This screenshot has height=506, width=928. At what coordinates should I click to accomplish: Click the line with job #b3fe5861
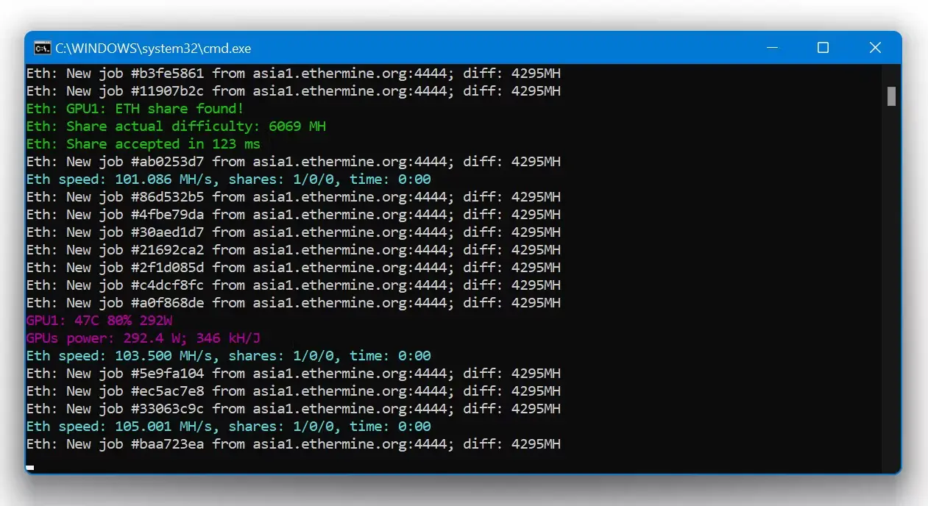click(x=294, y=74)
